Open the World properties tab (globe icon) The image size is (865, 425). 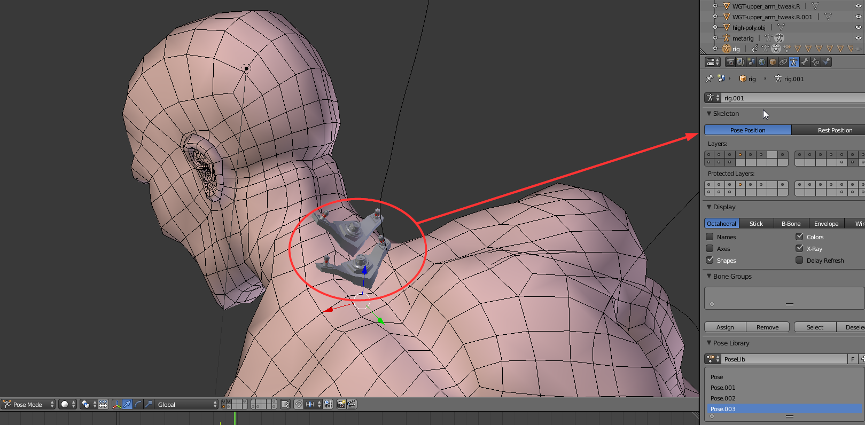pos(762,62)
